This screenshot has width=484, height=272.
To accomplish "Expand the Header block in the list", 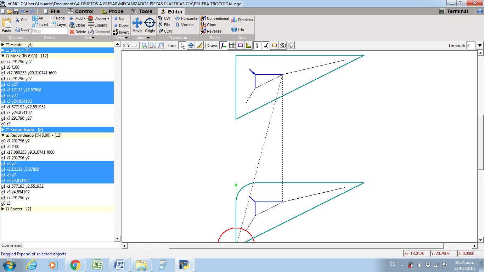I will point(3,45).
